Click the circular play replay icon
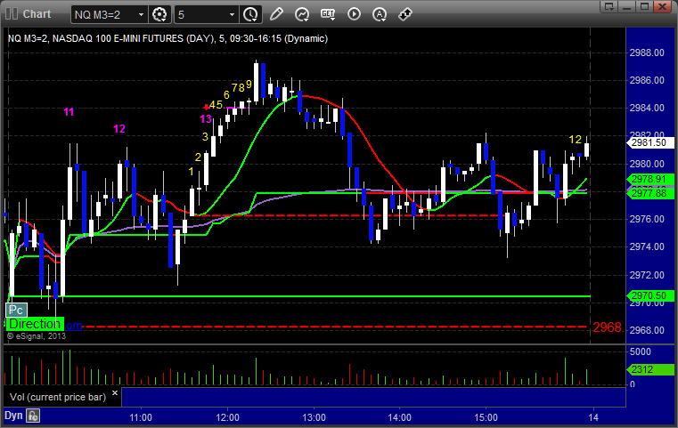This screenshot has height=428, width=678. 354,14
